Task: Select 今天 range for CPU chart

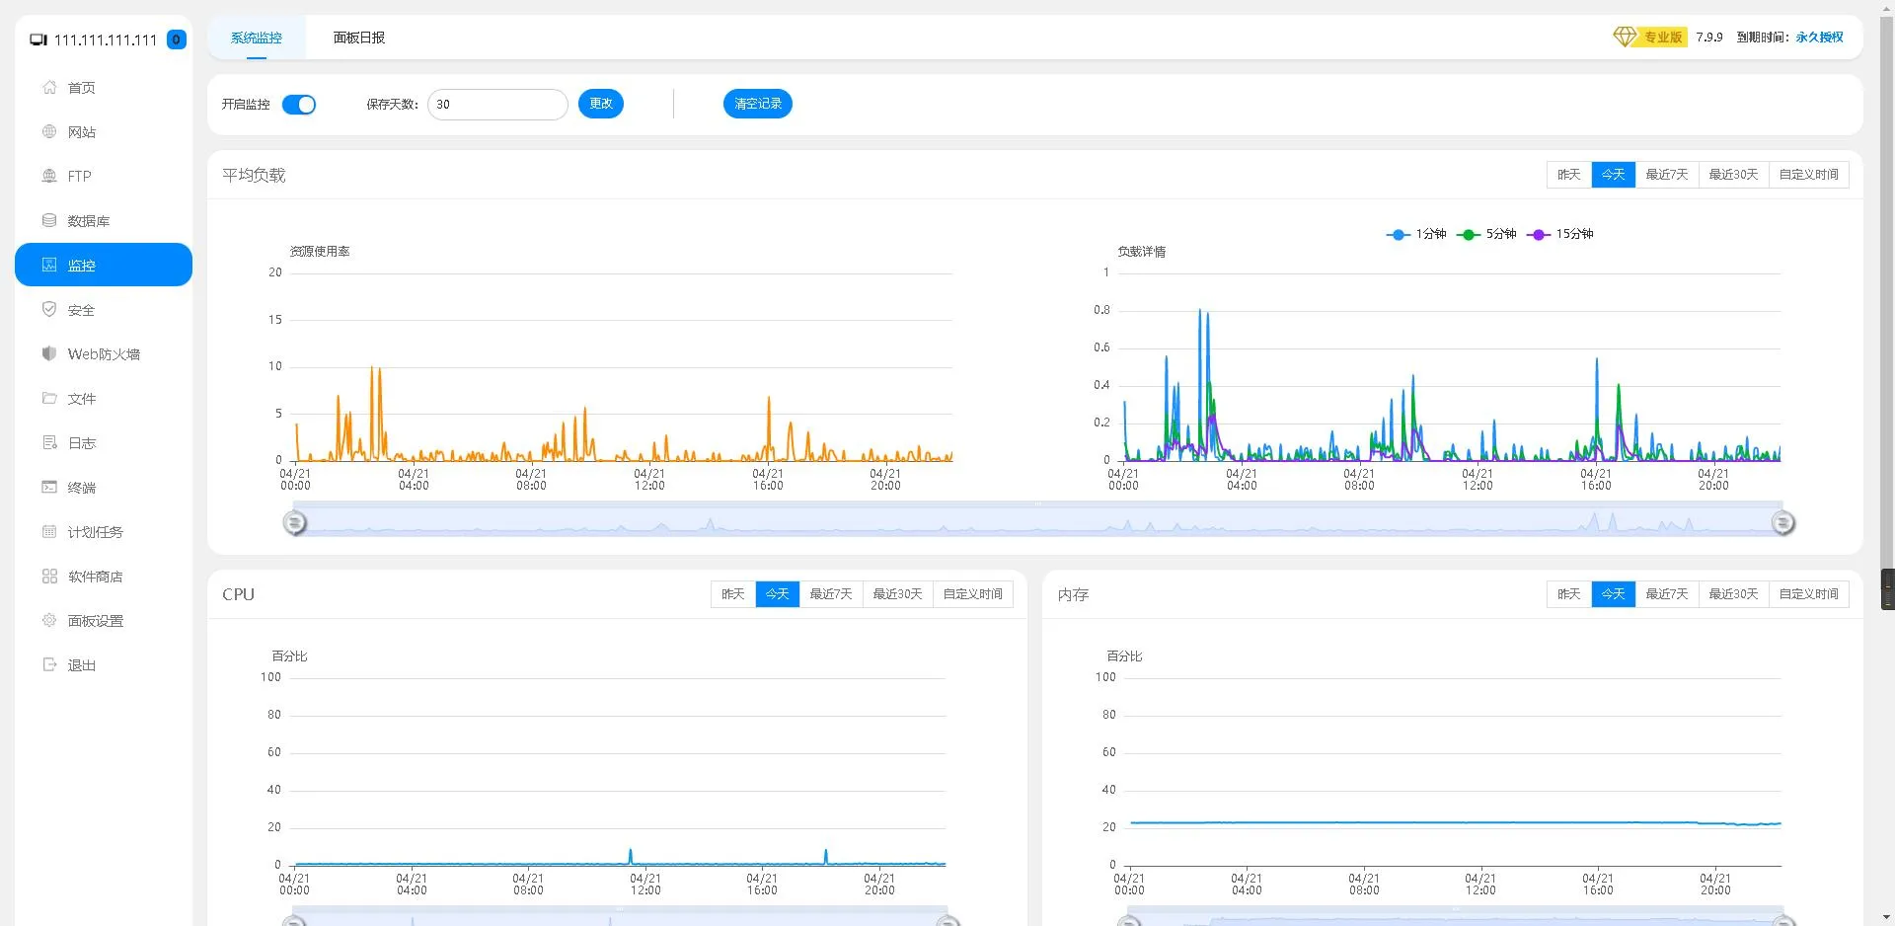Action: (x=778, y=594)
